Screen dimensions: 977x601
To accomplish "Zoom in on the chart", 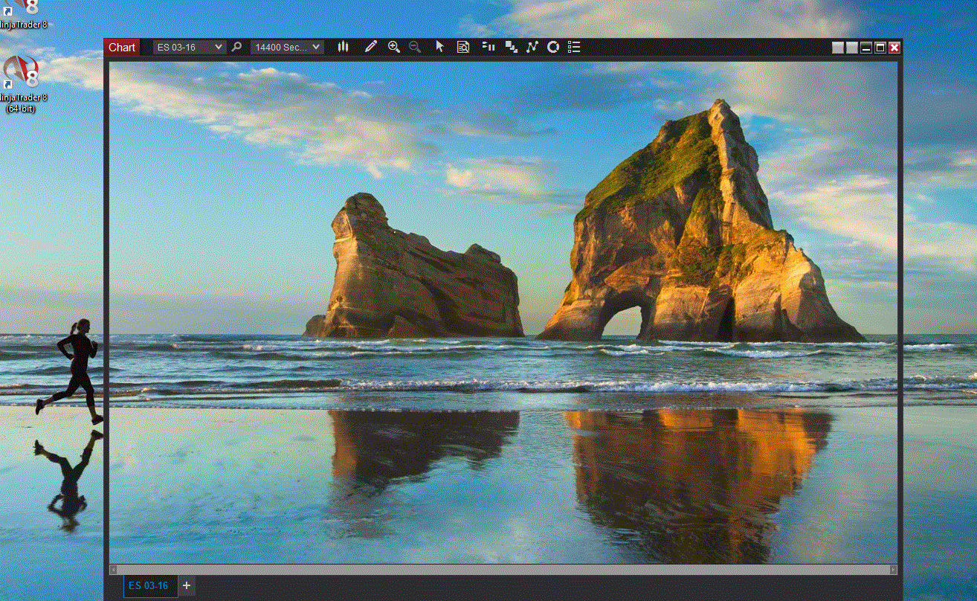I will point(394,47).
